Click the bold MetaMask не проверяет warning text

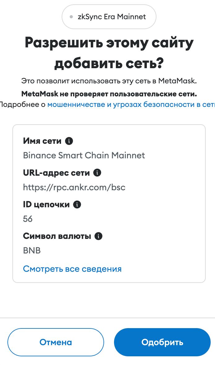click(x=109, y=94)
